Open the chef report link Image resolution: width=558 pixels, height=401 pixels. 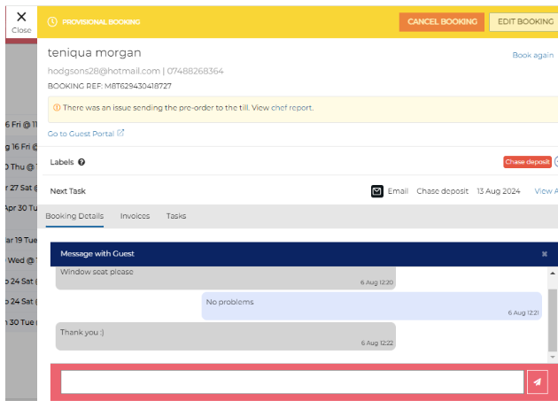pyautogui.click(x=291, y=108)
